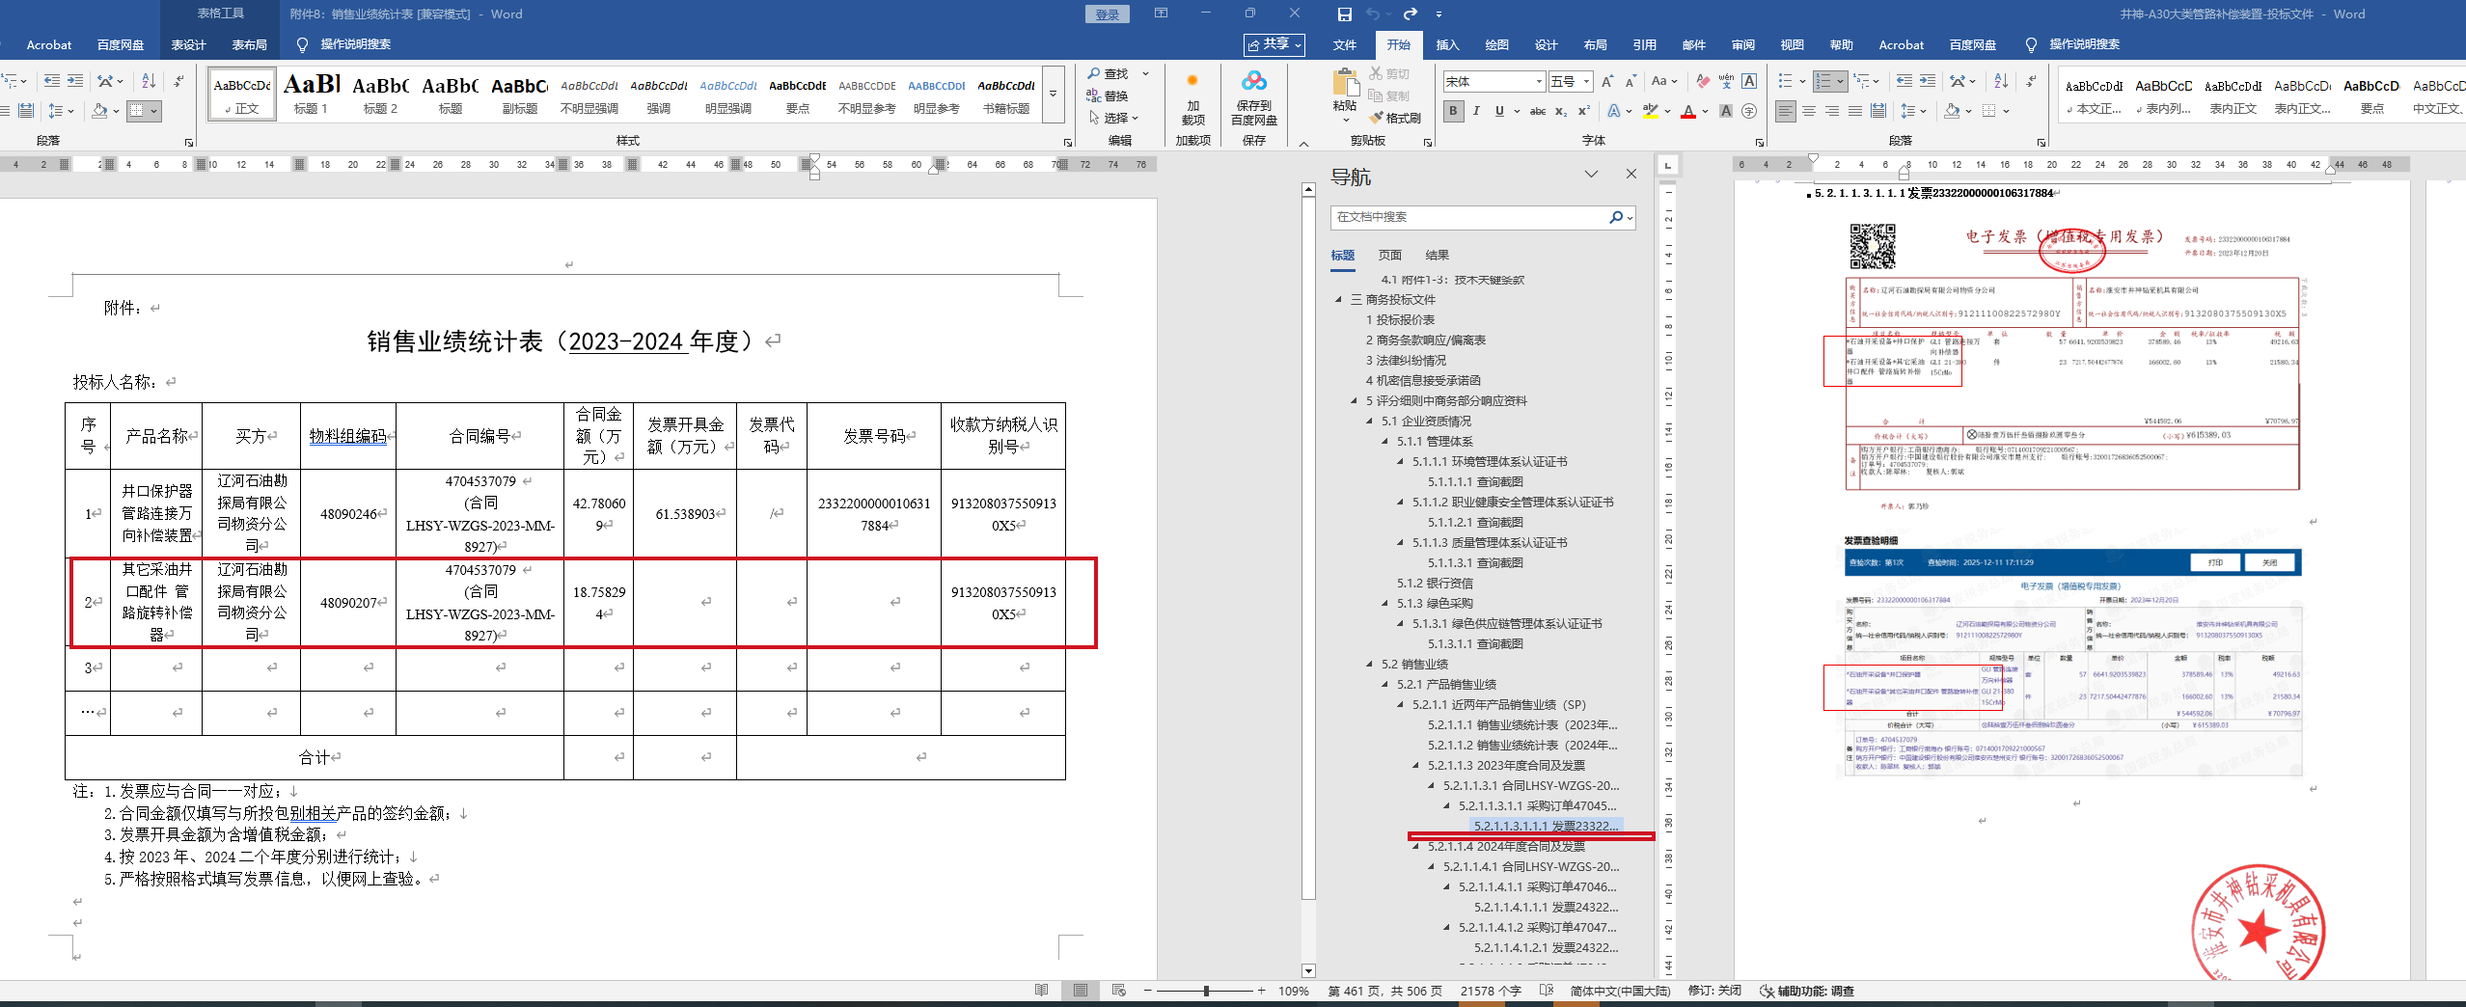
Task: Toggle Bold formatting in the right window
Action: 1453,111
